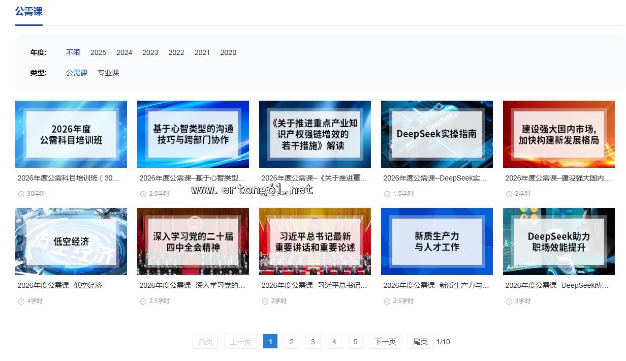
Task: Open the 低空经济 course thumbnail
Action: (x=71, y=242)
